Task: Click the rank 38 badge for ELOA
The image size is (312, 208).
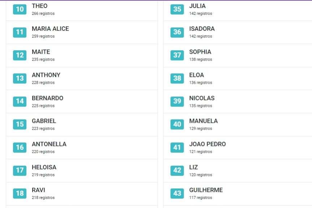Action: pyautogui.click(x=177, y=78)
